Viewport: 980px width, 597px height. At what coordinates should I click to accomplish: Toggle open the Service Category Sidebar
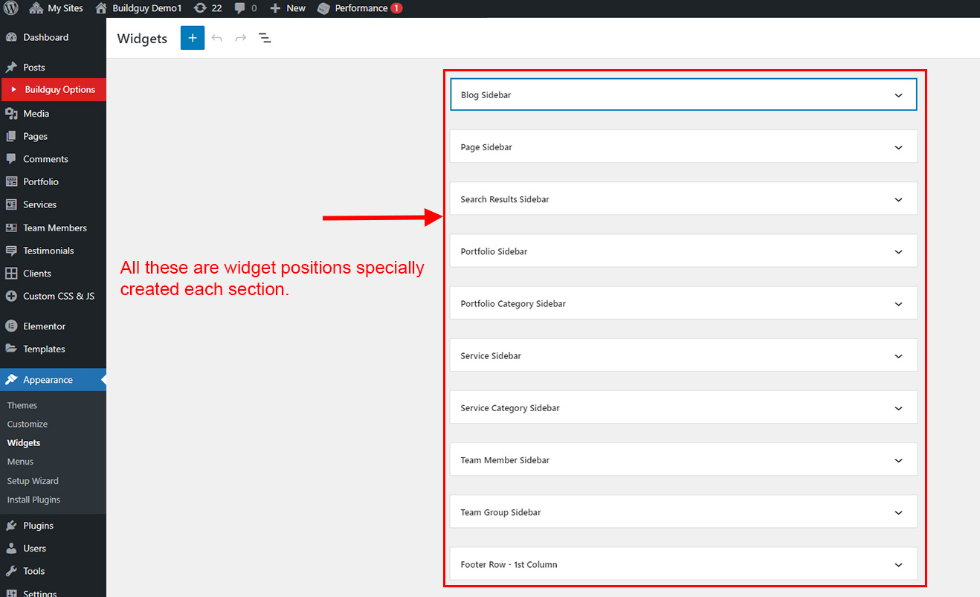[x=898, y=408]
